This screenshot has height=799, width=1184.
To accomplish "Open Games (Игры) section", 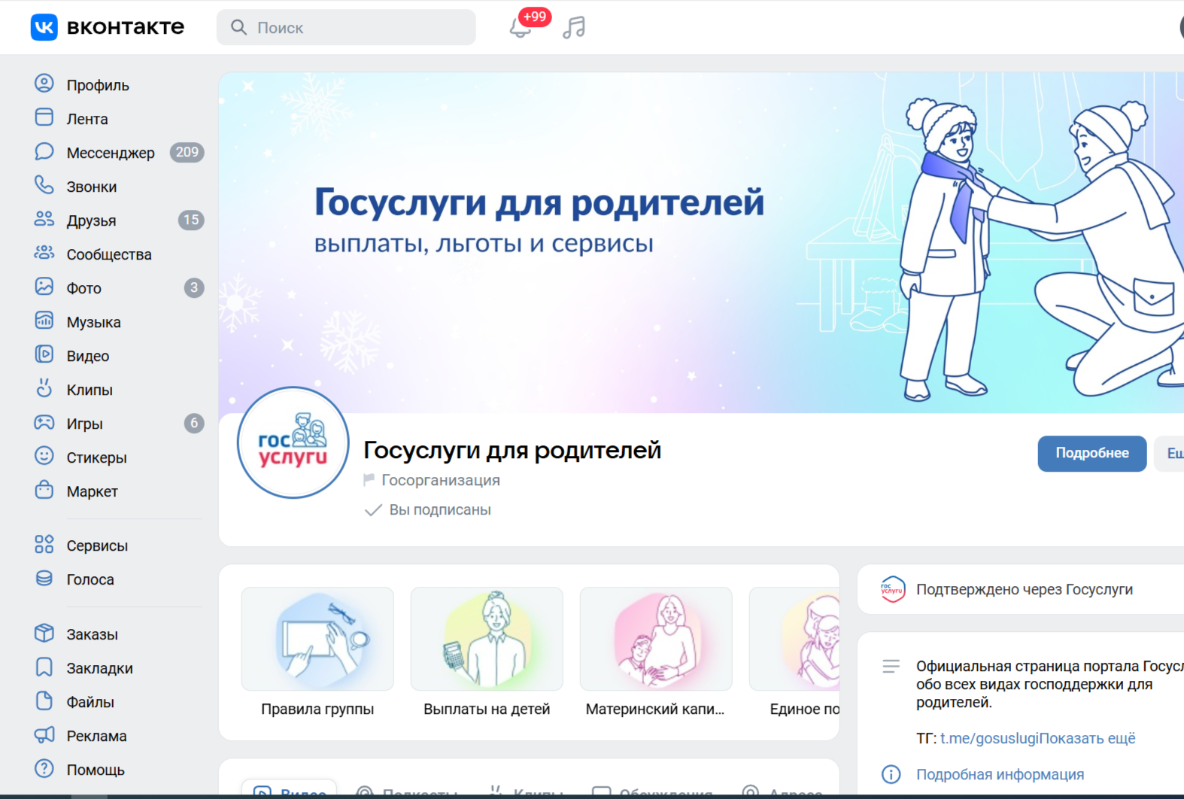I will click(x=84, y=424).
